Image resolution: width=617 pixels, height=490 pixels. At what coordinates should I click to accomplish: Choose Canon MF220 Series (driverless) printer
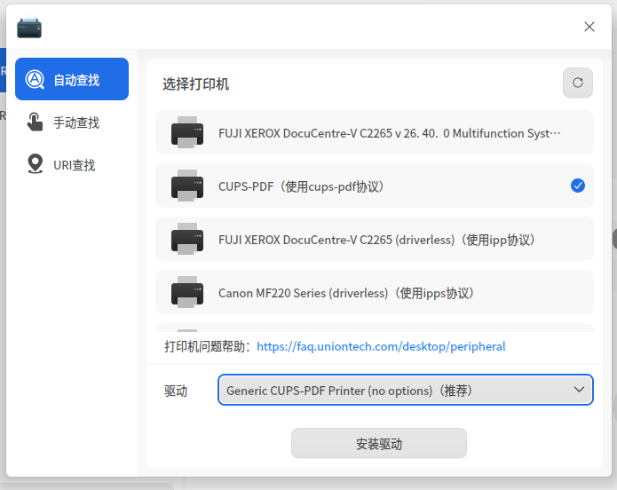tap(375, 292)
